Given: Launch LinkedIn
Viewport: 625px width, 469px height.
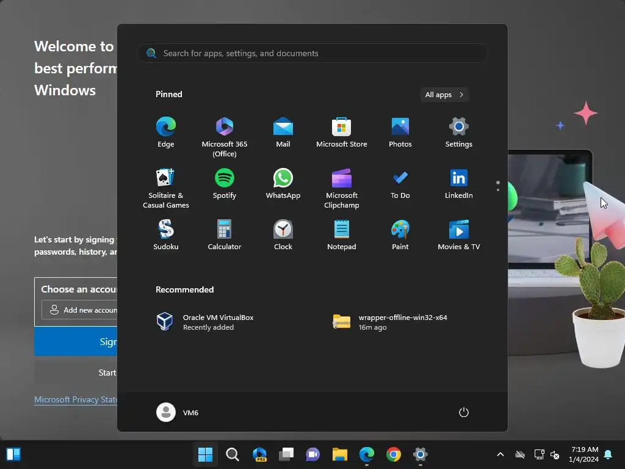Looking at the screenshot, I should [x=459, y=184].
